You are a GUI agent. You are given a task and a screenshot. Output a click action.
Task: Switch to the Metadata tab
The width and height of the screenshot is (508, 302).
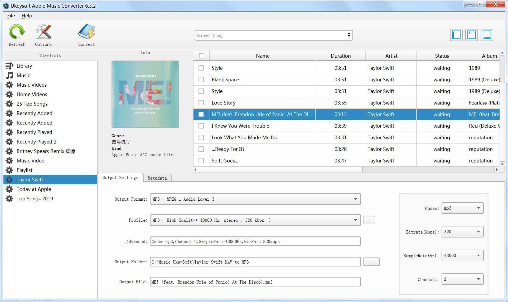[x=157, y=178]
